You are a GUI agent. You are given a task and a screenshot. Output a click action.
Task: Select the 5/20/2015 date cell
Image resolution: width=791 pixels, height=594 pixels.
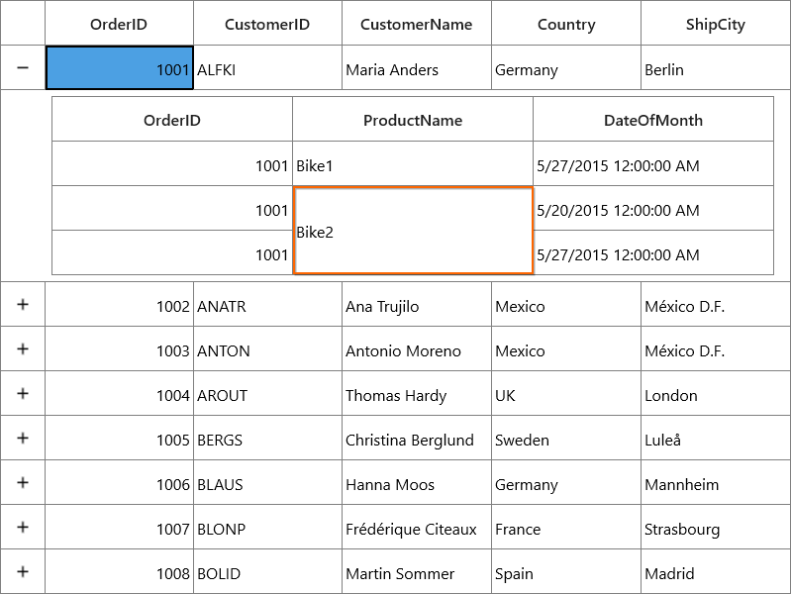tap(653, 209)
